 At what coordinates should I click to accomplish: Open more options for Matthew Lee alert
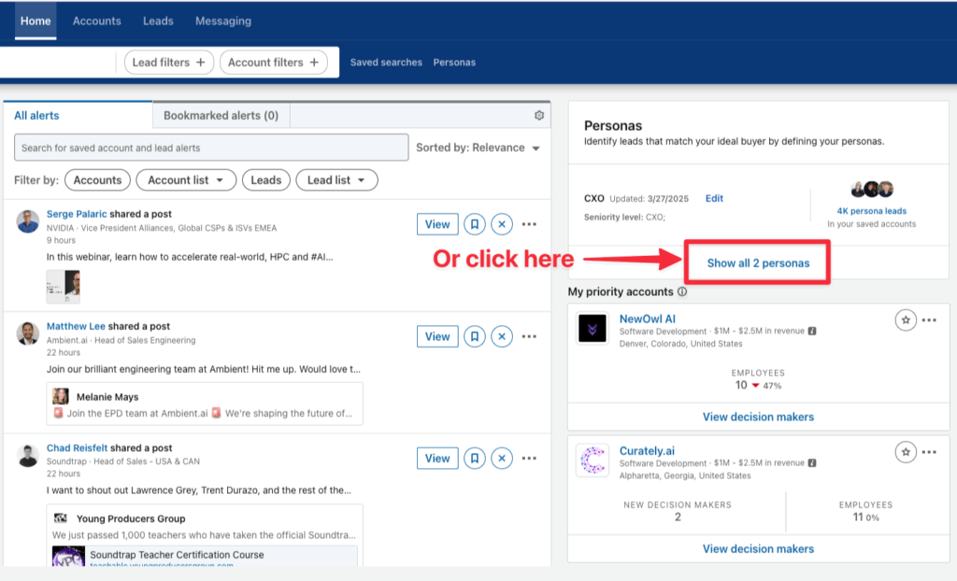pos(529,336)
